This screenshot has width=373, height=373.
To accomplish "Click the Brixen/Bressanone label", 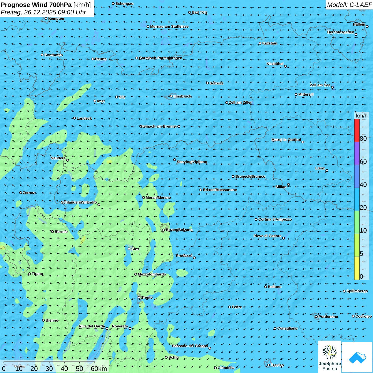I will 220,190.
